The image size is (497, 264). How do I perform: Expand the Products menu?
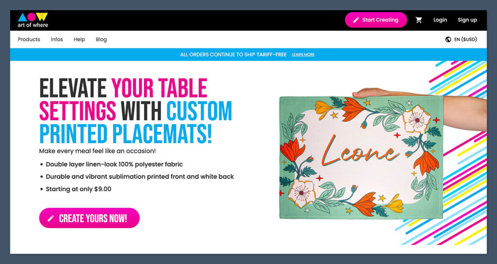(x=29, y=39)
